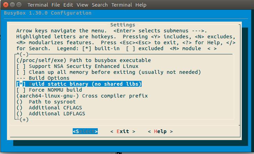Edit the Cross compiler prefix value
The width and height of the screenshot is (254, 154).
pos(82,96)
